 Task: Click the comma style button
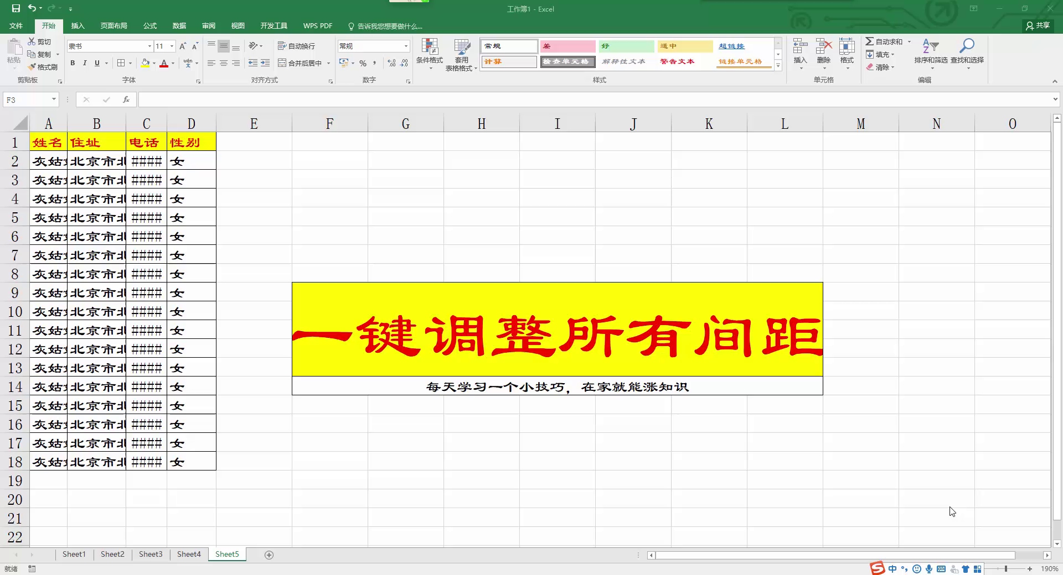pyautogui.click(x=375, y=63)
